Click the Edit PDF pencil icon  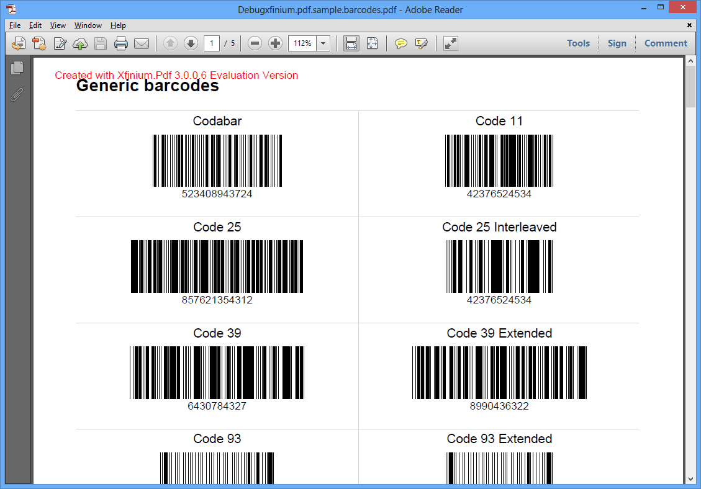[x=60, y=43]
